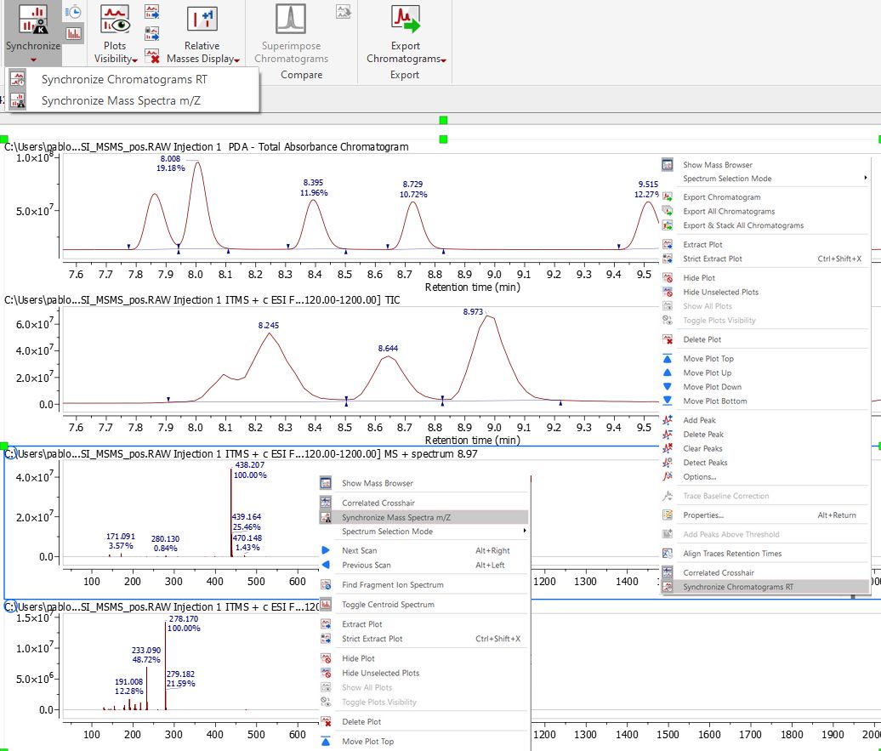Click Align Traces Retention Times icon

[668, 553]
